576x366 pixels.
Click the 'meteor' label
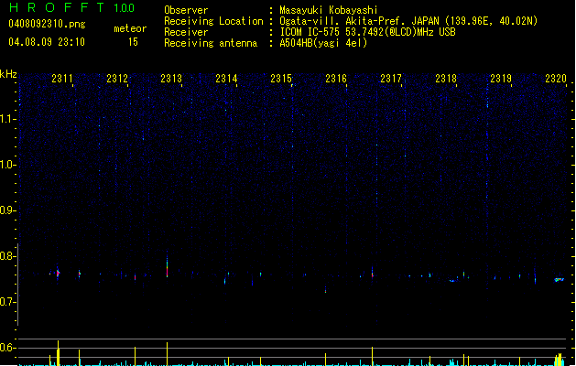point(130,28)
